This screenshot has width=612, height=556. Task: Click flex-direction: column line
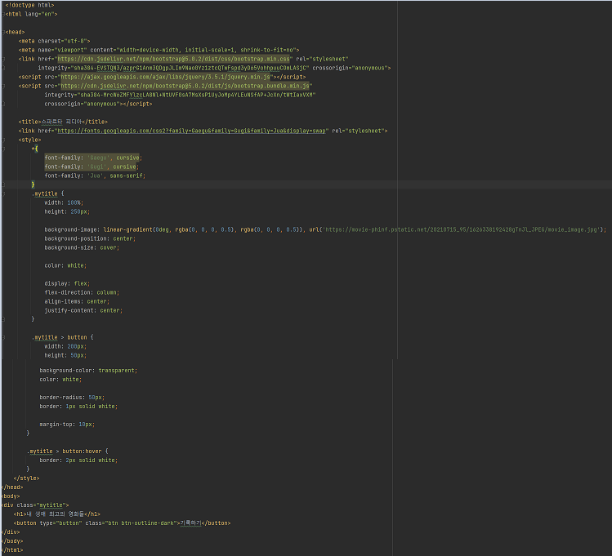click(x=82, y=292)
